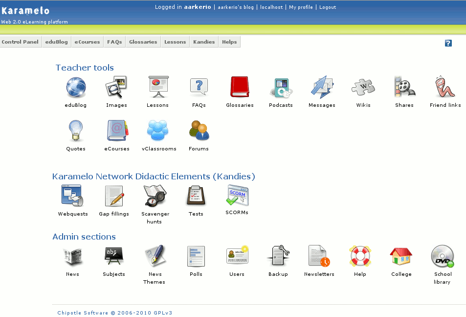Switch to the Helps tab
The image size is (466, 317).
229,42
